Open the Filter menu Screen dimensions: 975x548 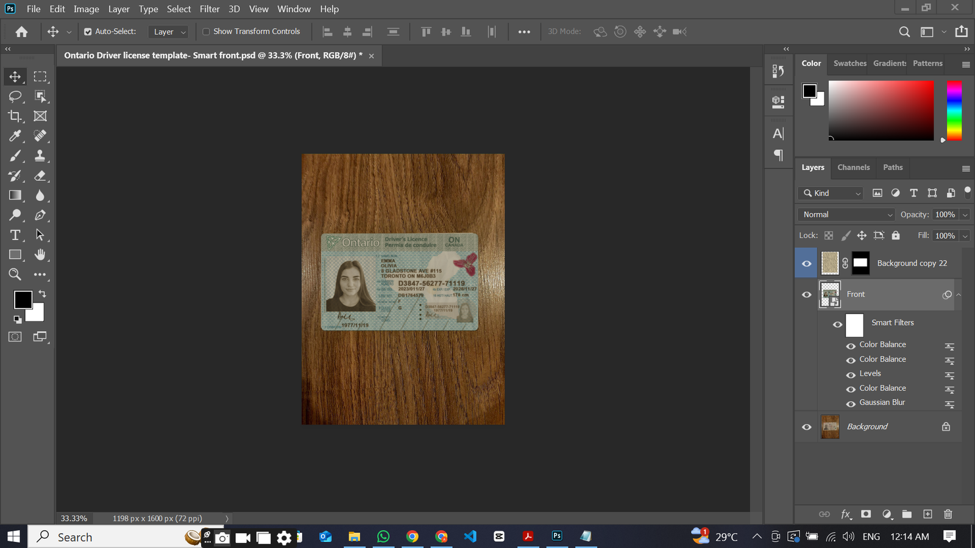click(209, 9)
